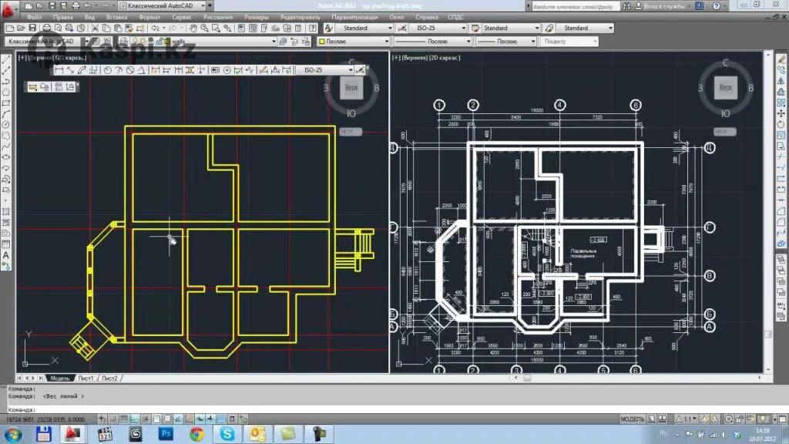Open annotation scale 1:1 in status bar

click(687, 419)
